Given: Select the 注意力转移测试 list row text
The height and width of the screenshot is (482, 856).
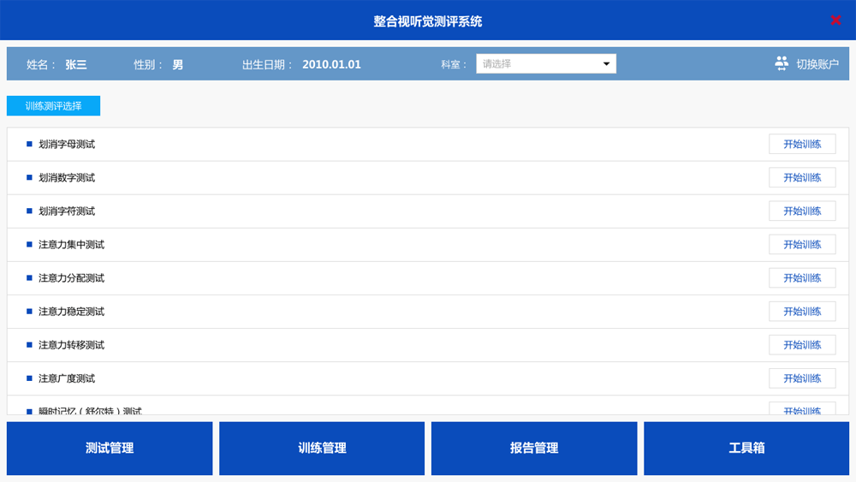Looking at the screenshot, I should 72,345.
